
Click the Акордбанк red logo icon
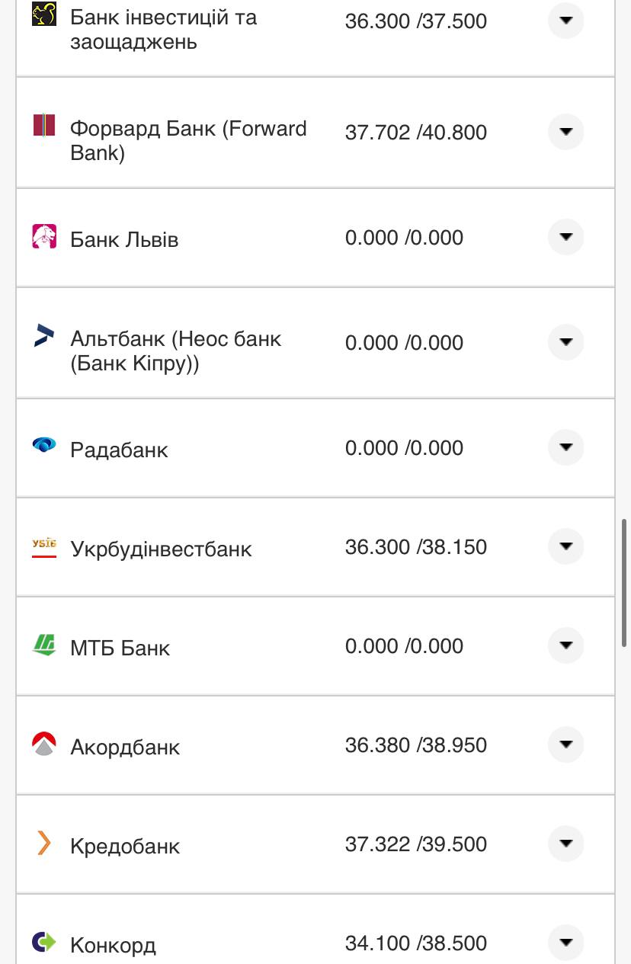pos(44,744)
